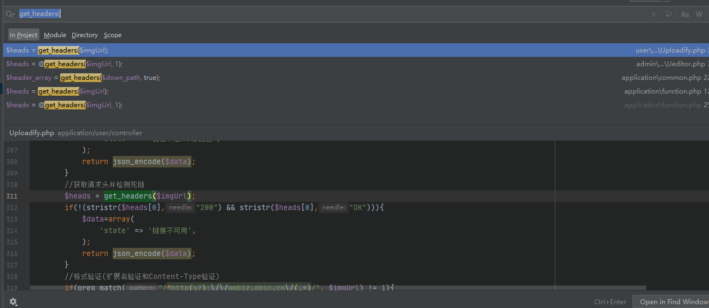Switch to the Module scope tab

coord(55,35)
